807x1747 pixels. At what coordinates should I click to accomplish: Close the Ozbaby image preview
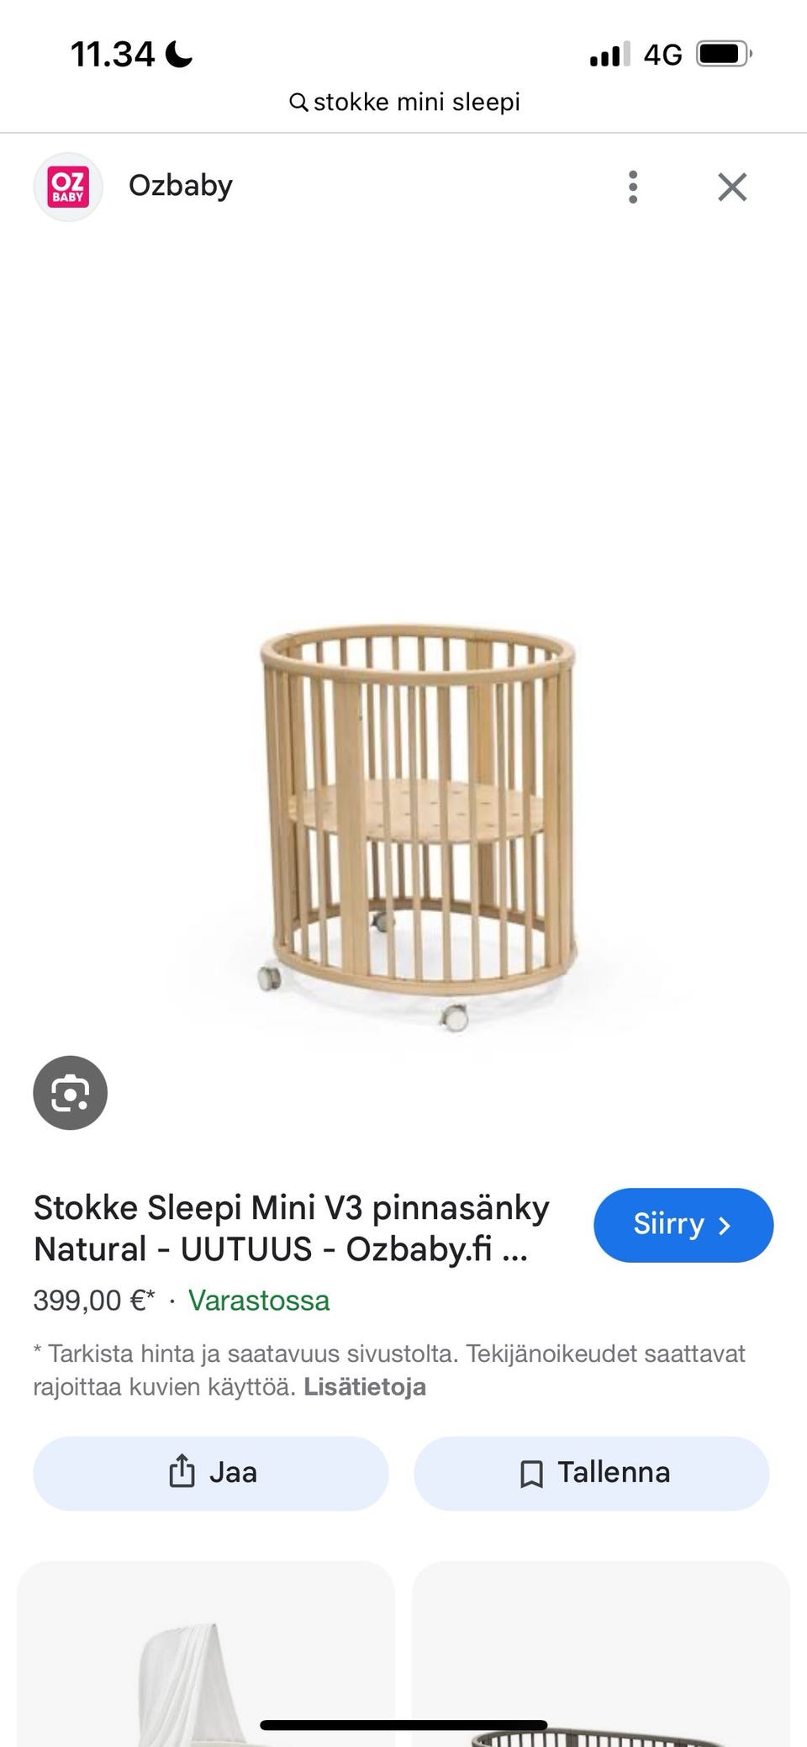pyautogui.click(x=732, y=187)
